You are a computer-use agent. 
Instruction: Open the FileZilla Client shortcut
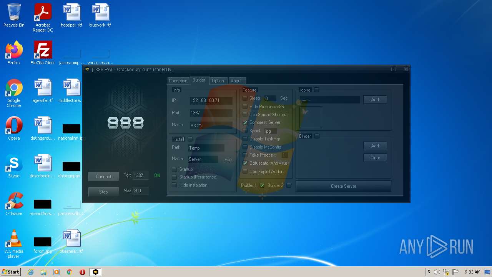(43, 53)
